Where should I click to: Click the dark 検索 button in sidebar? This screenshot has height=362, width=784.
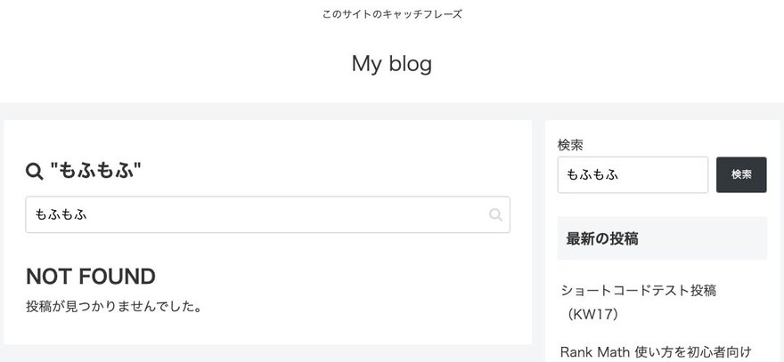tap(741, 174)
